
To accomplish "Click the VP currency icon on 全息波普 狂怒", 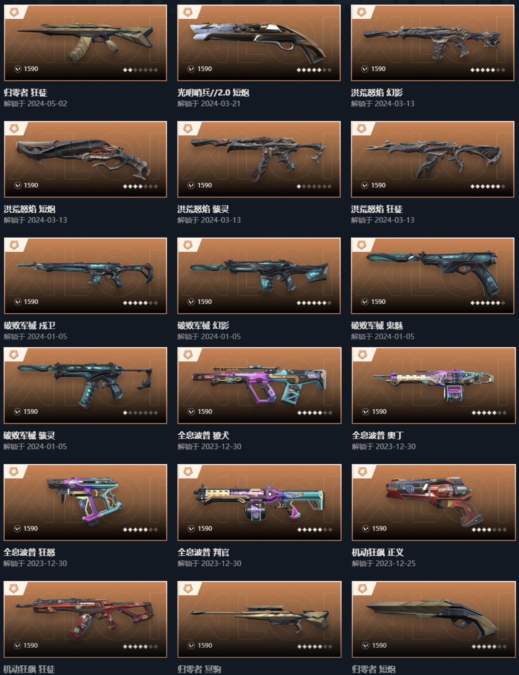I will click(x=17, y=529).
